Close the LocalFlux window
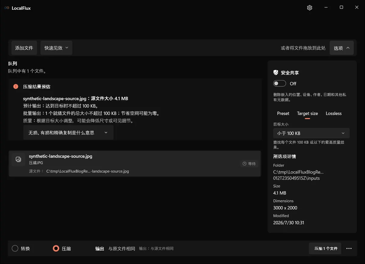Screen dimensions: 365x264 (x=357, y=8)
